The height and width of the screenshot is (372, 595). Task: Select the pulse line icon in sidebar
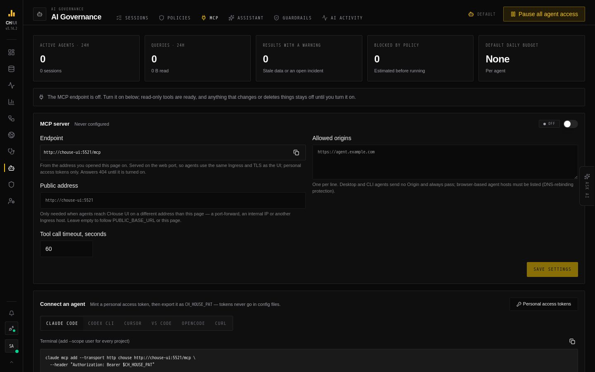(x=11, y=86)
